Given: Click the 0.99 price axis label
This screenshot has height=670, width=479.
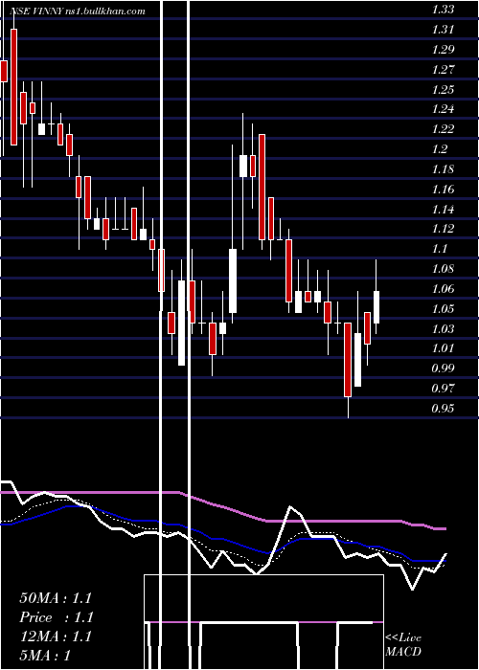Looking at the screenshot, I should [443, 368].
